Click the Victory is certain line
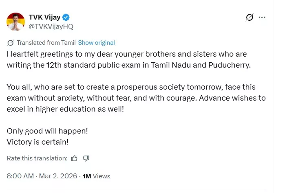 (38, 141)
